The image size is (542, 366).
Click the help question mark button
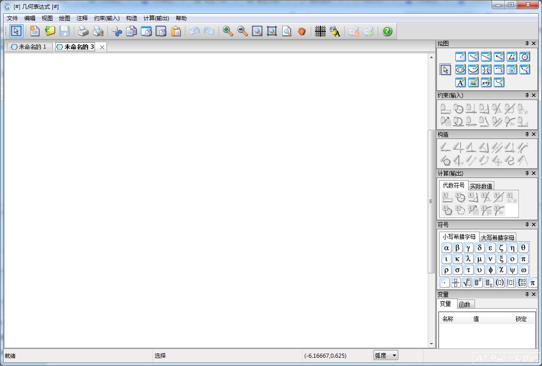pyautogui.click(x=387, y=31)
